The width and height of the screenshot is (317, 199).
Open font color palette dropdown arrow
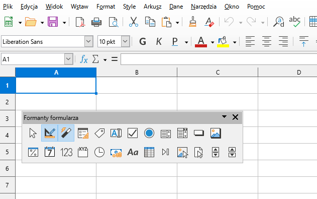coord(213,42)
